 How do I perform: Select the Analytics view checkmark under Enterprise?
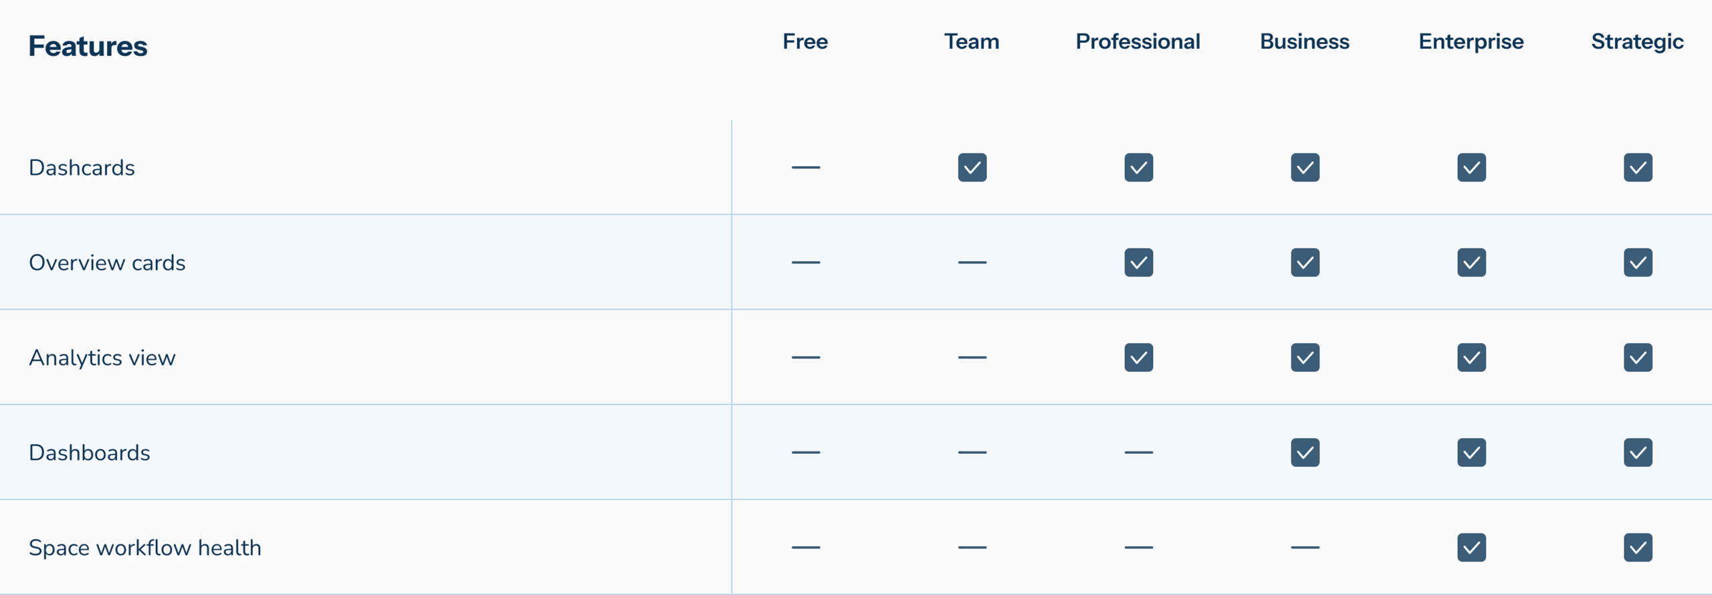pyautogui.click(x=1471, y=357)
